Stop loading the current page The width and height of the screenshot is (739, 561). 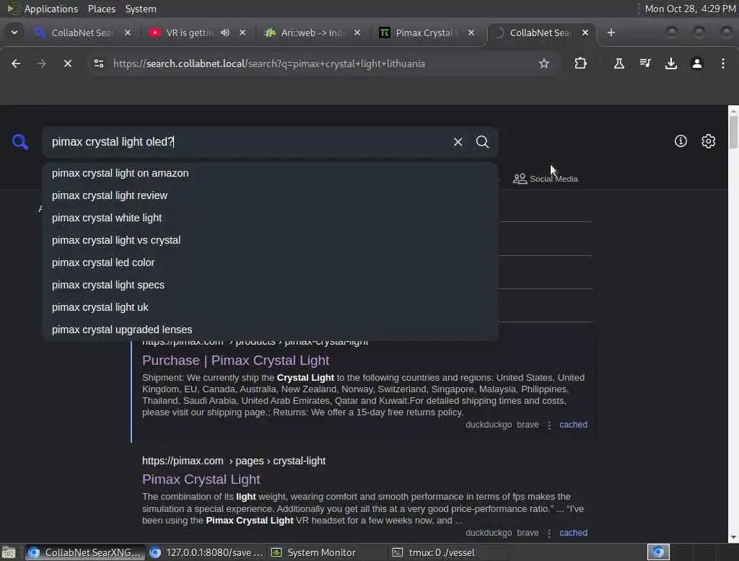(68, 63)
